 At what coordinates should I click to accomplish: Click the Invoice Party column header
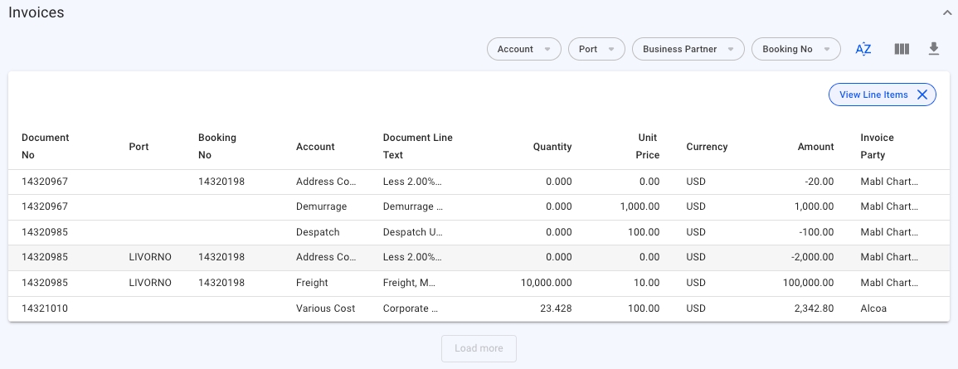click(x=877, y=146)
